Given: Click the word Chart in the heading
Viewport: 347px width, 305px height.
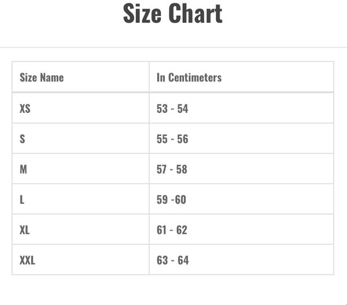Looking at the screenshot, I should pyautogui.click(x=195, y=14).
